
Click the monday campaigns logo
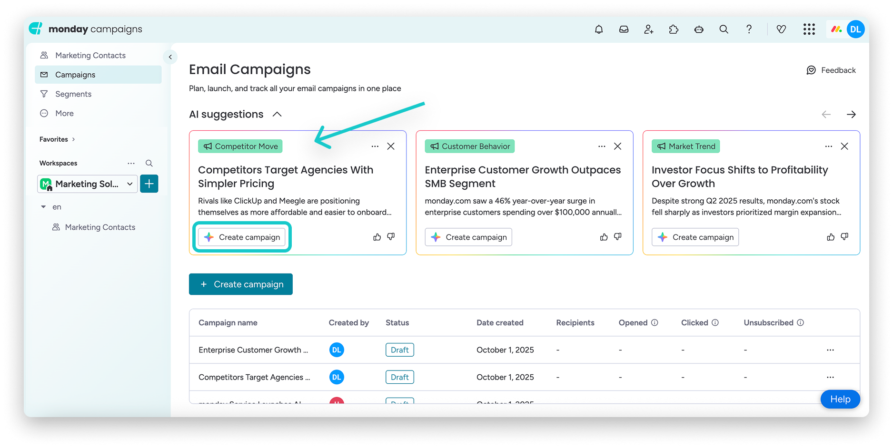point(86,29)
